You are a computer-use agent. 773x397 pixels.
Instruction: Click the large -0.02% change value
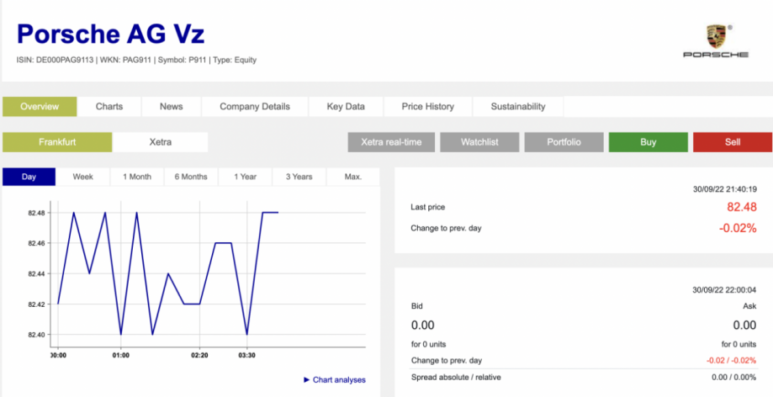[x=737, y=228]
